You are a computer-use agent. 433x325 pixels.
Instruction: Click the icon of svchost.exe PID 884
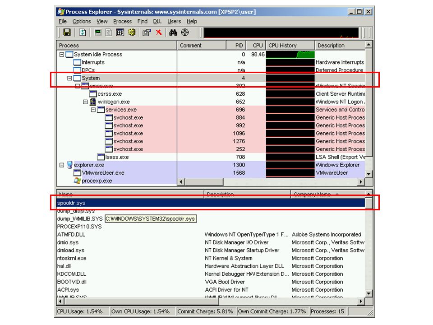(109, 117)
